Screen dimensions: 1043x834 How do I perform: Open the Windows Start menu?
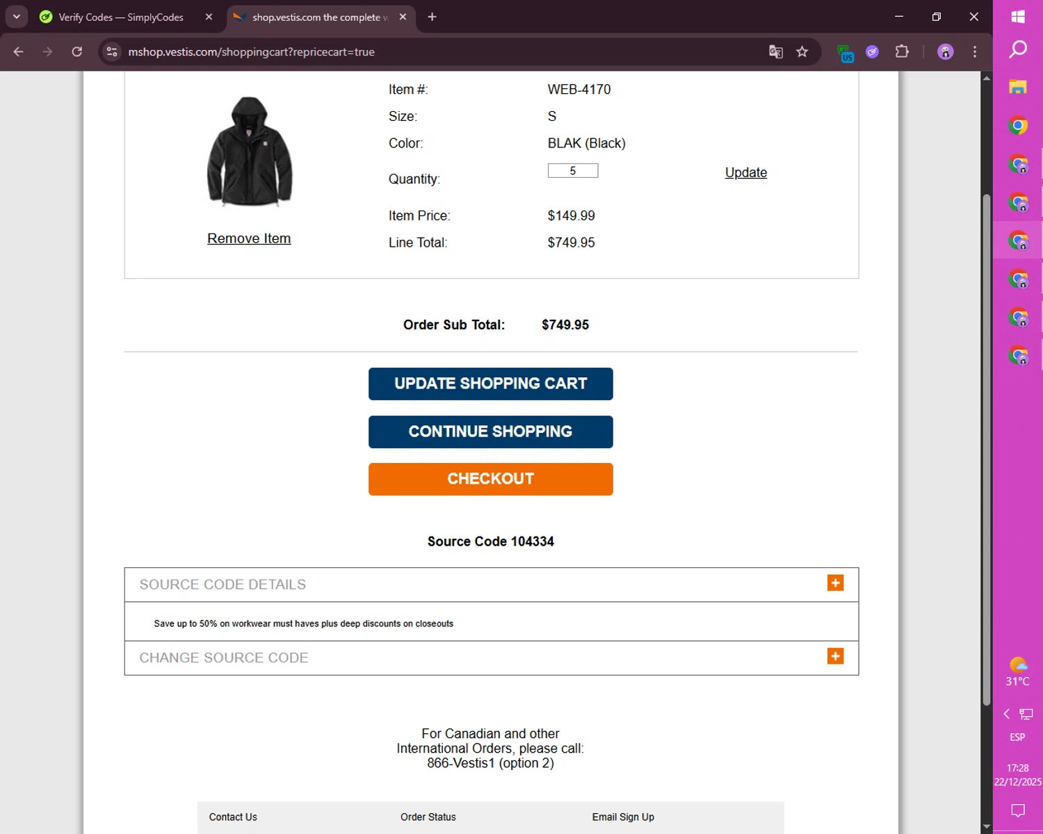click(1018, 17)
